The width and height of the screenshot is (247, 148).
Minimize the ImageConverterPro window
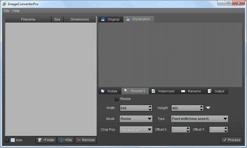coord(221,3)
